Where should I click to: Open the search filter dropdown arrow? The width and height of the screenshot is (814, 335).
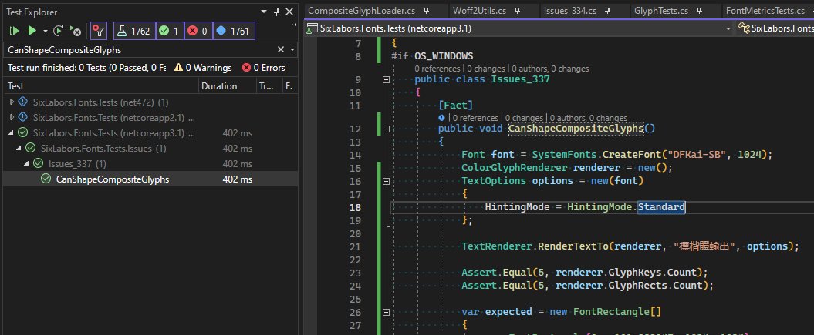pos(292,50)
